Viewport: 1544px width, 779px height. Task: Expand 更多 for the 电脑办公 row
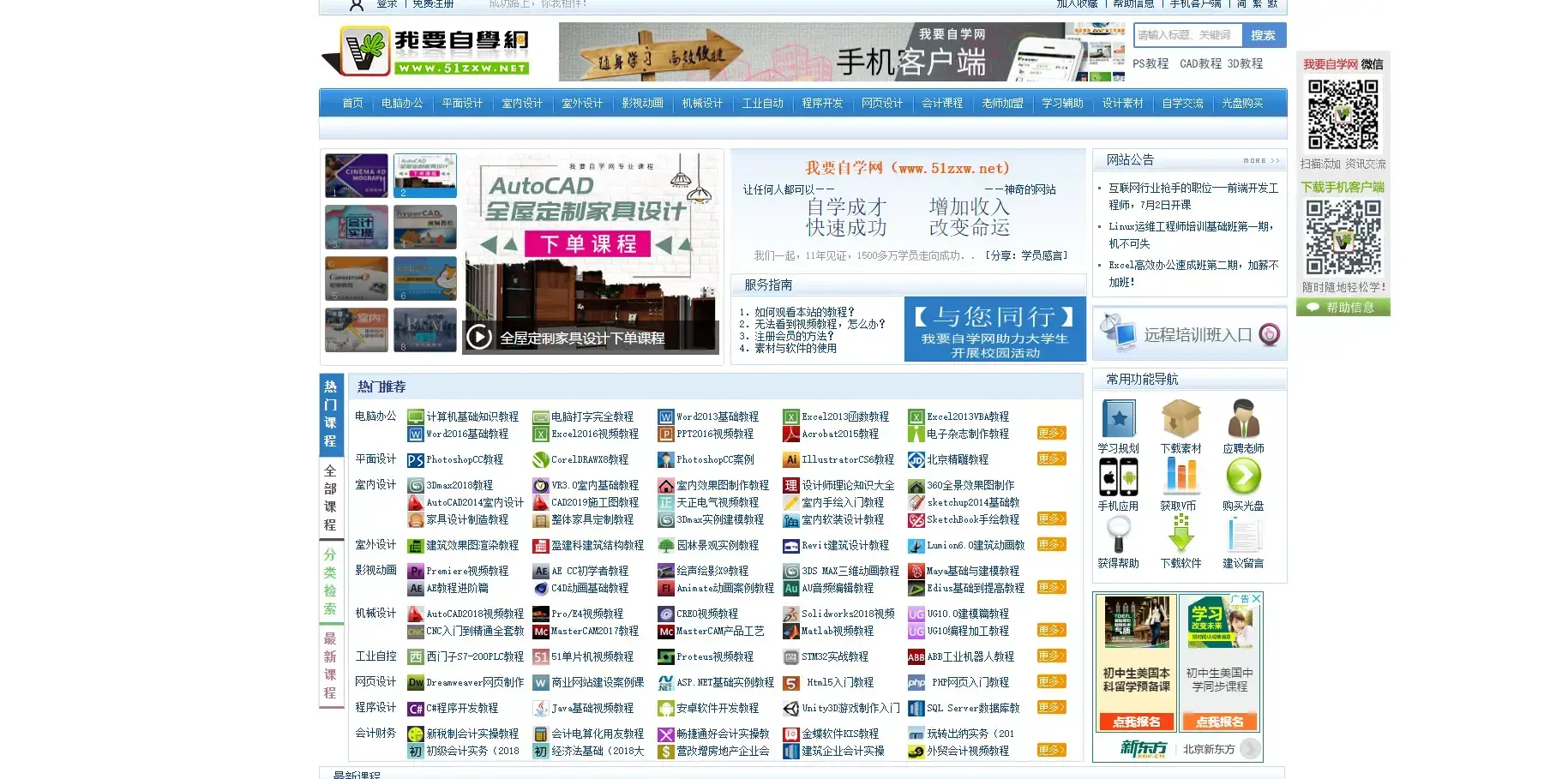pos(1051,433)
